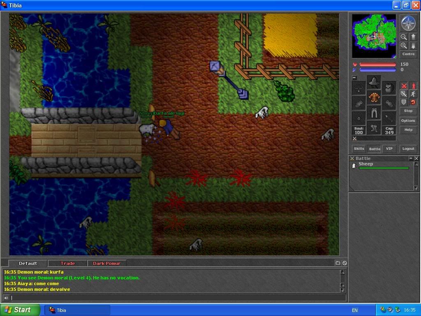Open the Skills window

point(359,149)
